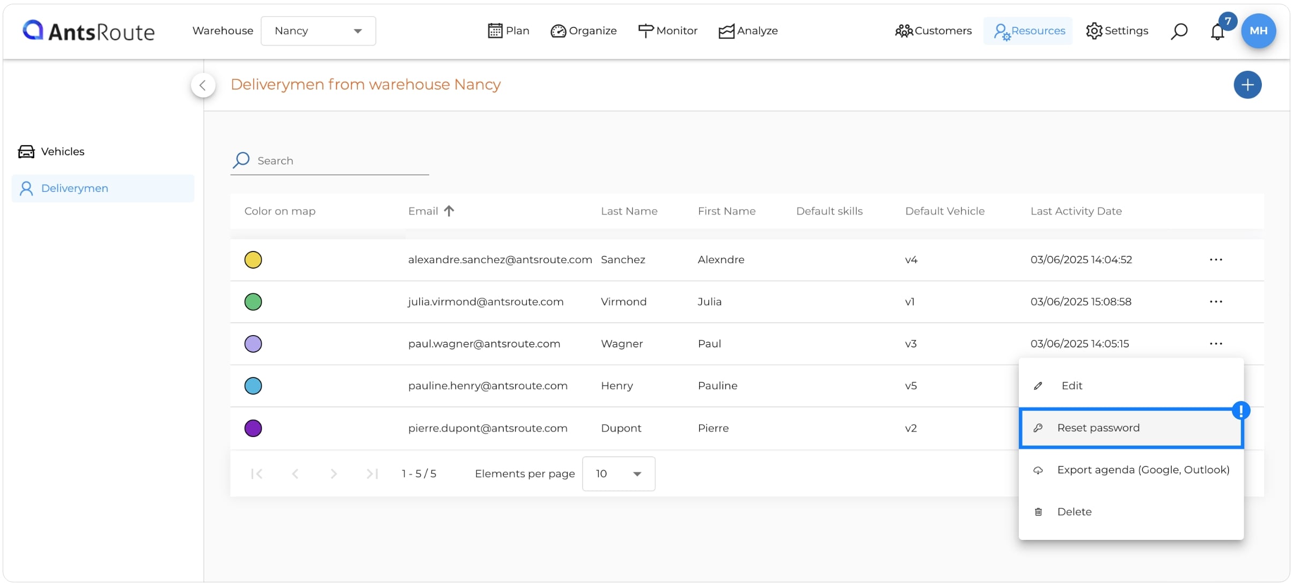Open actions menu for Paul Wagner row
This screenshot has height=586, width=1293.
coord(1216,344)
